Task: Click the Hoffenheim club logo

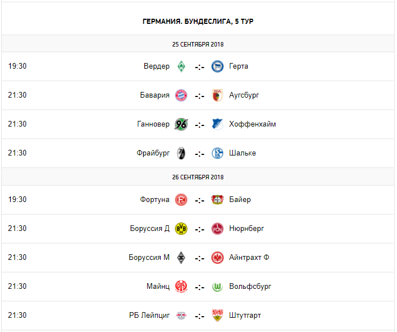Action: pyautogui.click(x=217, y=124)
